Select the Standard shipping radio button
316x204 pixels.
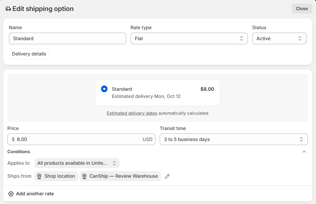[x=104, y=89]
